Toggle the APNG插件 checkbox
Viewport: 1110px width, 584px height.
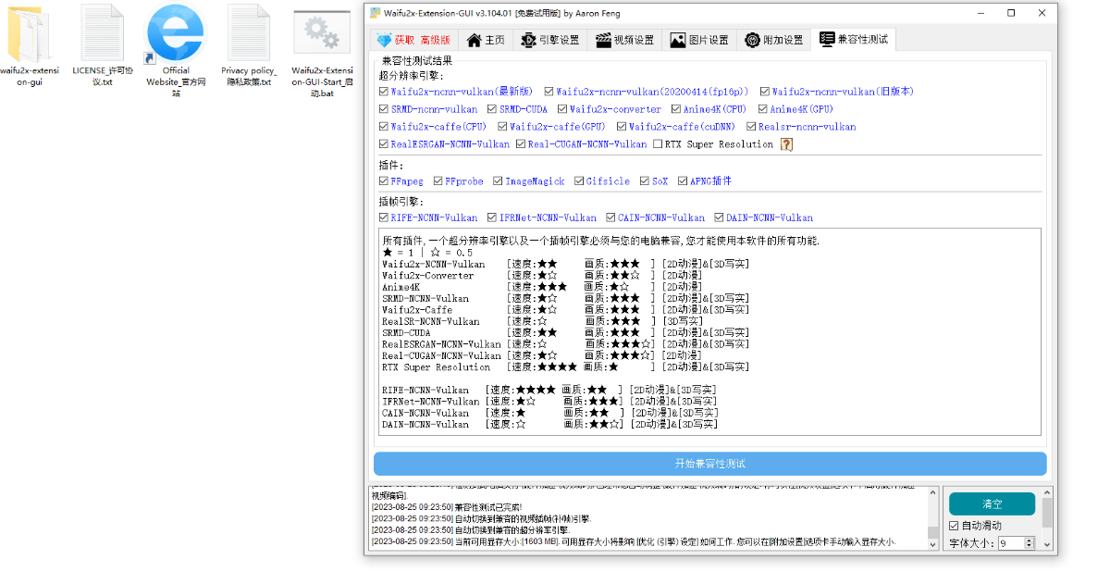point(683,181)
